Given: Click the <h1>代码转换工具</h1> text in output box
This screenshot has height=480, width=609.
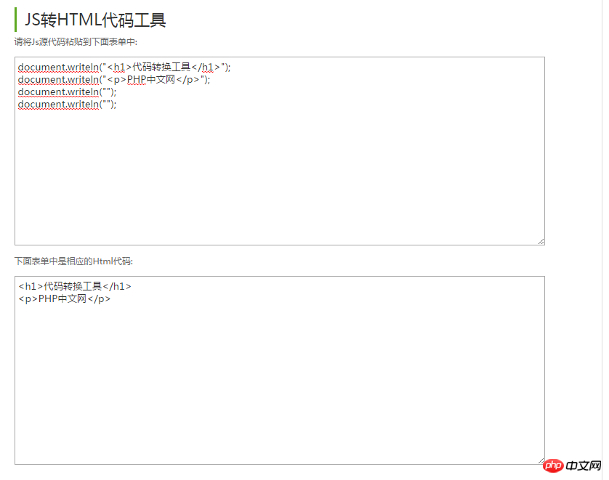Looking at the screenshot, I should [x=75, y=286].
